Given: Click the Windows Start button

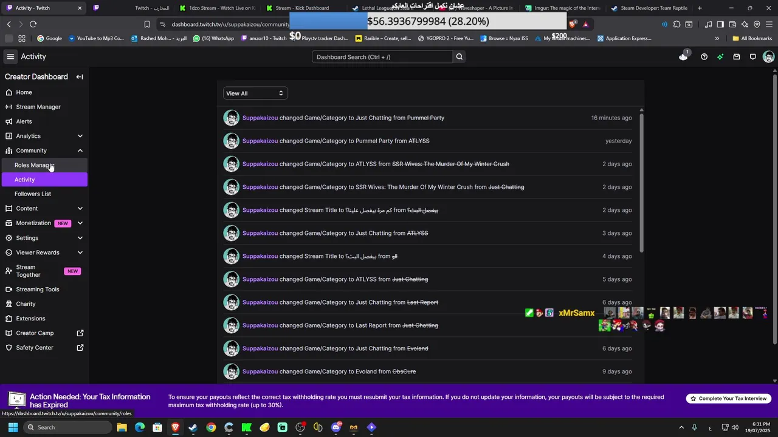Looking at the screenshot, I should click(13, 427).
